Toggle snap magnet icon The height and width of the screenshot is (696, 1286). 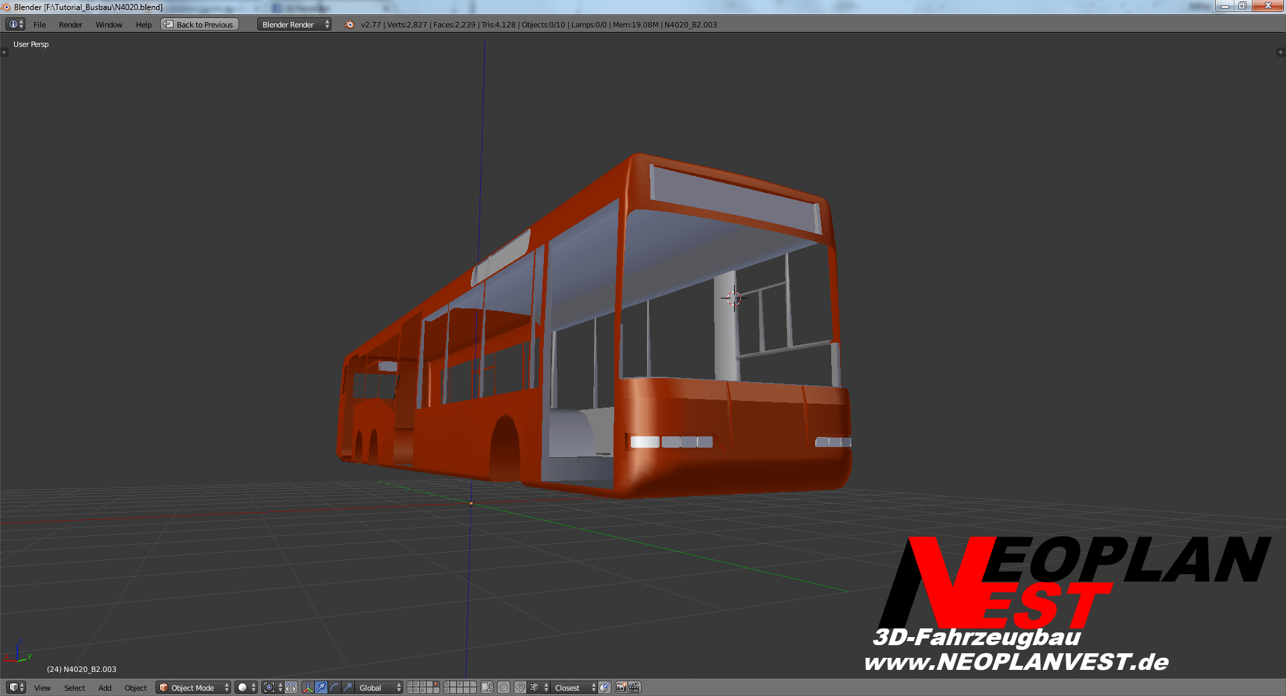click(520, 687)
